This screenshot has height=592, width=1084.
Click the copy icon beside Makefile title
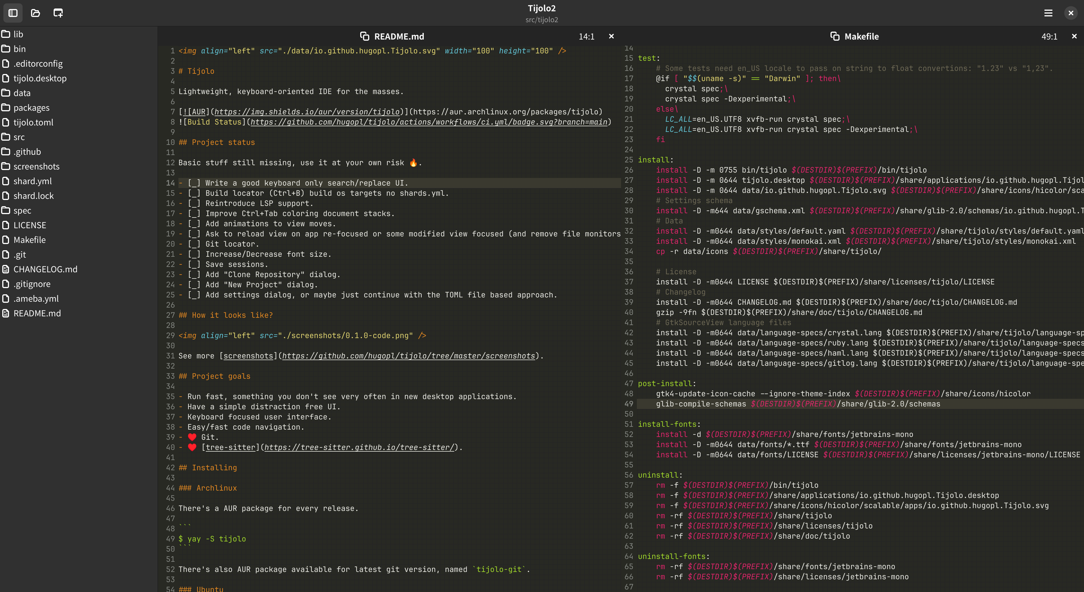pyautogui.click(x=835, y=36)
